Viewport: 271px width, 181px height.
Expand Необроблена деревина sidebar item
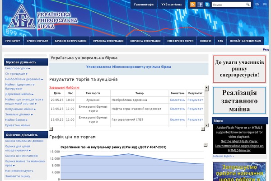(x=24, y=79)
